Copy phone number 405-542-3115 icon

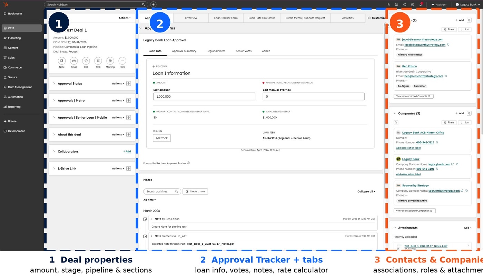tap(437, 142)
